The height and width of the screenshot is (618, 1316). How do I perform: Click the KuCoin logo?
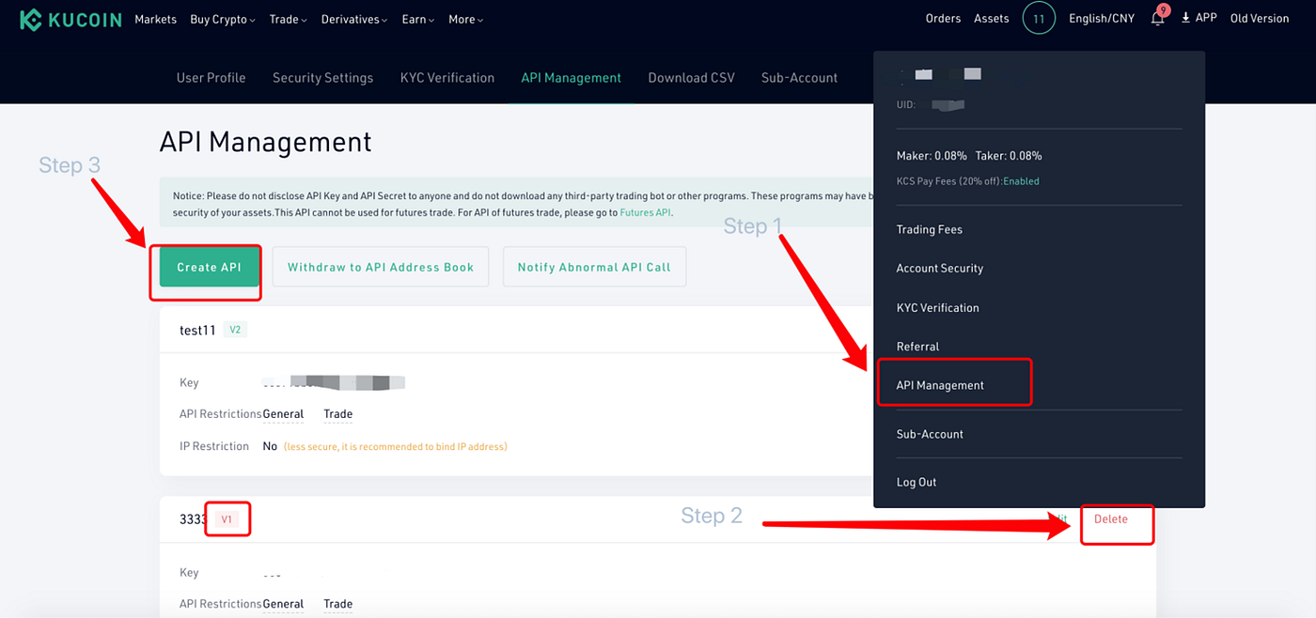70,19
